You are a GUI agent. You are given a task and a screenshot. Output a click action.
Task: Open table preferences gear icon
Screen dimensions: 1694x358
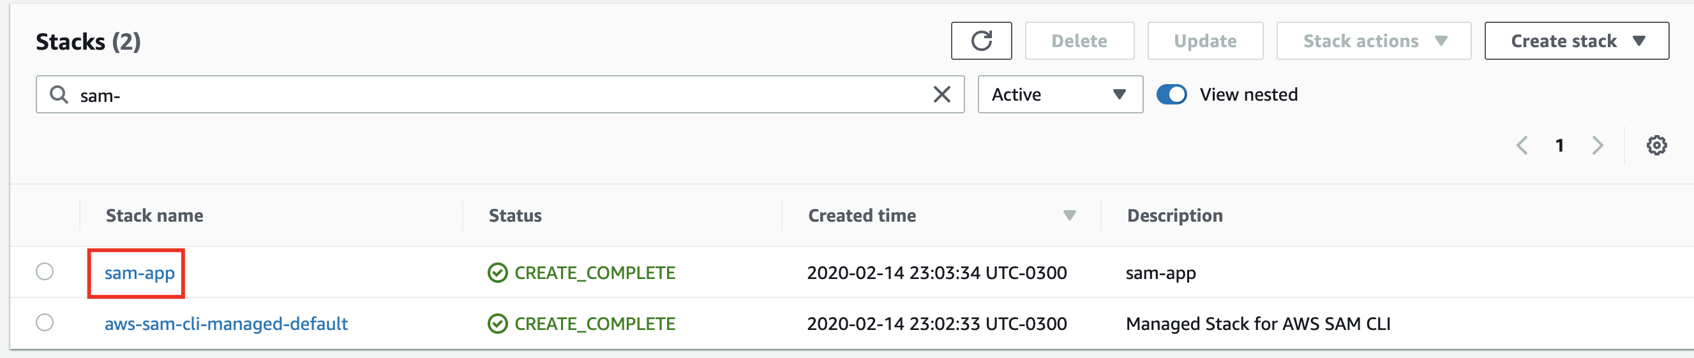tap(1656, 145)
